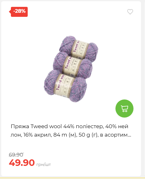Open the Tweed wool yarn product photo
Viewport: 145px width, 179px height.
tap(71, 69)
